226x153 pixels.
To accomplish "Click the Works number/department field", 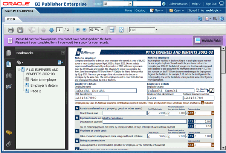I will 165,98.
